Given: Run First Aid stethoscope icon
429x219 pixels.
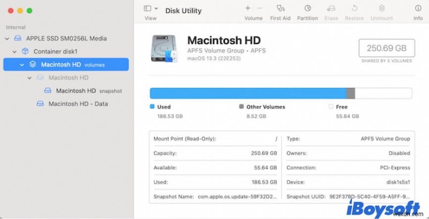Looking at the screenshot, I should [280, 8].
